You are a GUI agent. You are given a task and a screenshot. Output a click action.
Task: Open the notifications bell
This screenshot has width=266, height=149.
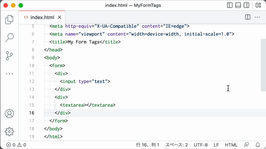click(x=258, y=145)
